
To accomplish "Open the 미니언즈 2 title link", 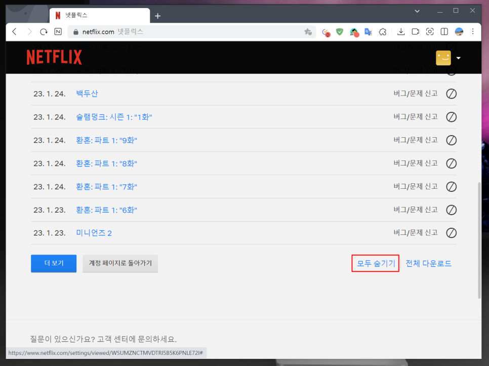I will pyautogui.click(x=94, y=233).
